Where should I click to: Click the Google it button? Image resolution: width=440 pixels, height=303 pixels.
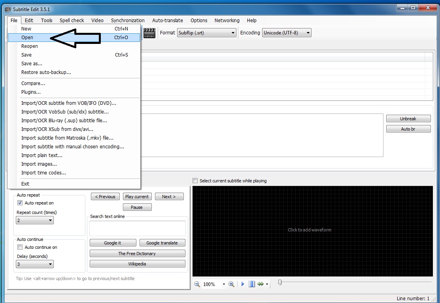[113, 243]
